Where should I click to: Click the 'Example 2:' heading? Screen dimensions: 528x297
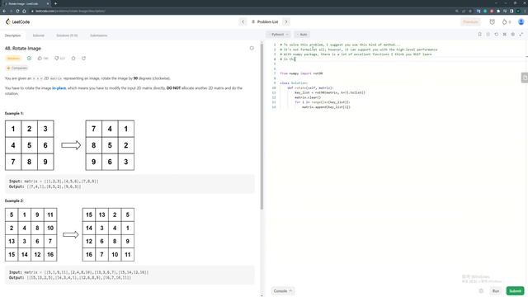coord(14,200)
